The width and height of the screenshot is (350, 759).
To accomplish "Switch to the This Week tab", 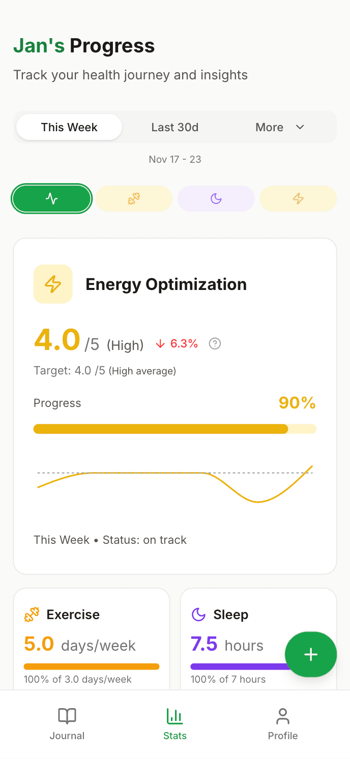I will (69, 127).
